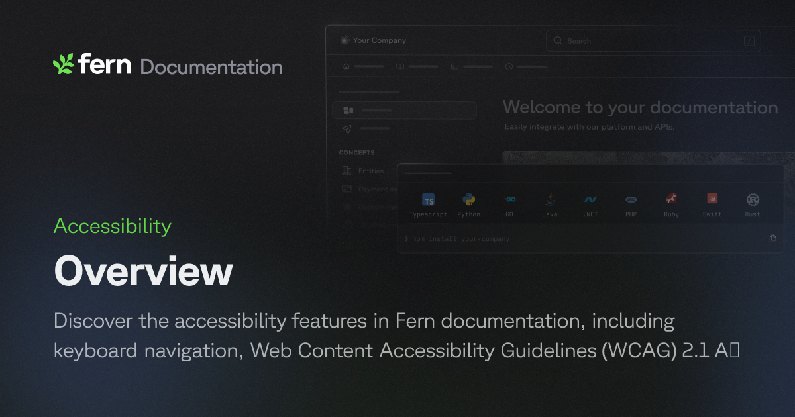Click the Payment item card icon

346,189
